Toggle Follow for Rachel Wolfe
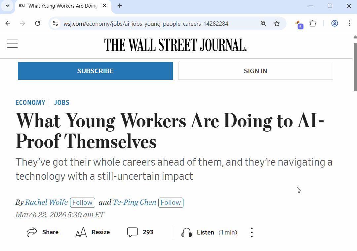This screenshot has height=251, width=357. [82, 203]
